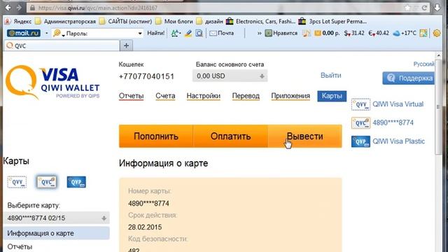This screenshot has height=252, width=448.
Task: Reload the page with the refresh icon
Action: [x=425, y=8]
